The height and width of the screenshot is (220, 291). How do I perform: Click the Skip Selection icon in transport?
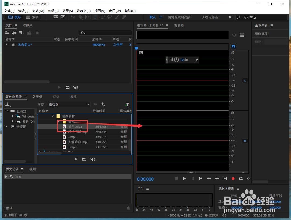[x=249, y=179]
